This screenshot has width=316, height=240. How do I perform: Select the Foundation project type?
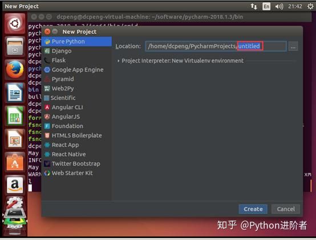[76, 126]
